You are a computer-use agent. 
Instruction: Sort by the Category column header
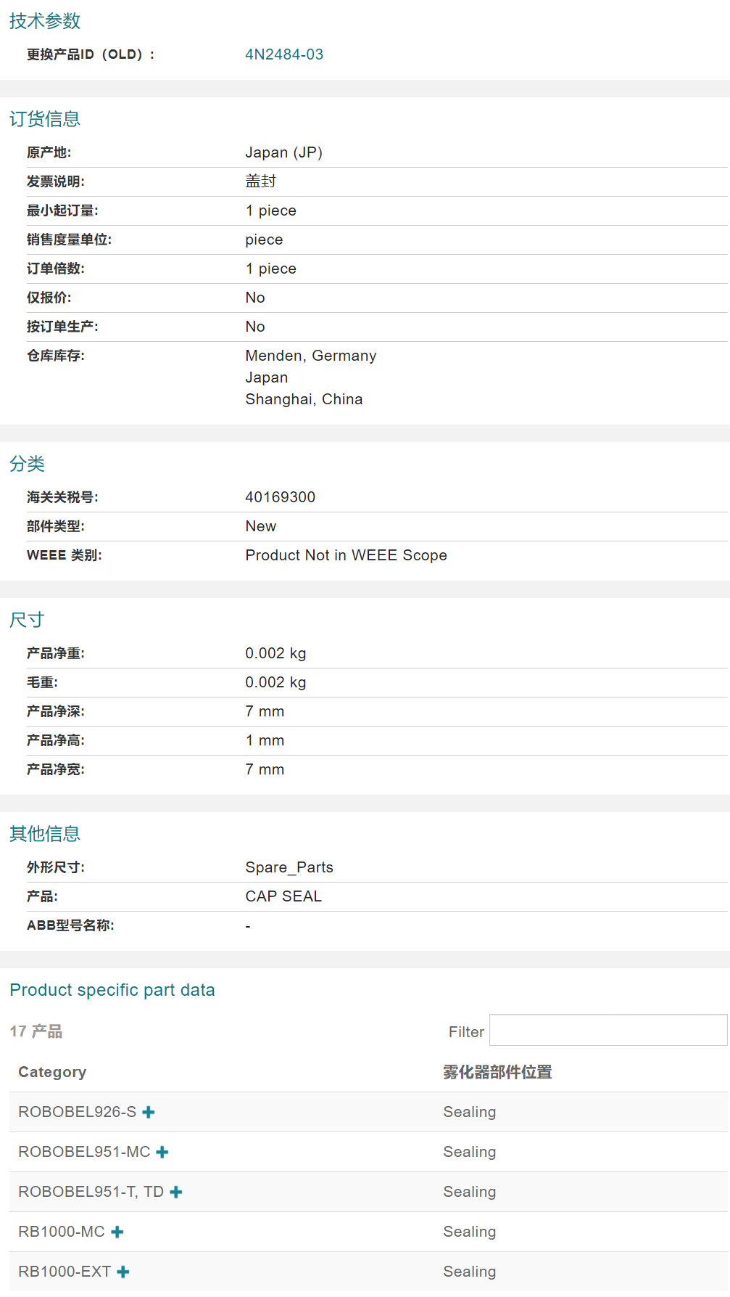click(x=52, y=1072)
